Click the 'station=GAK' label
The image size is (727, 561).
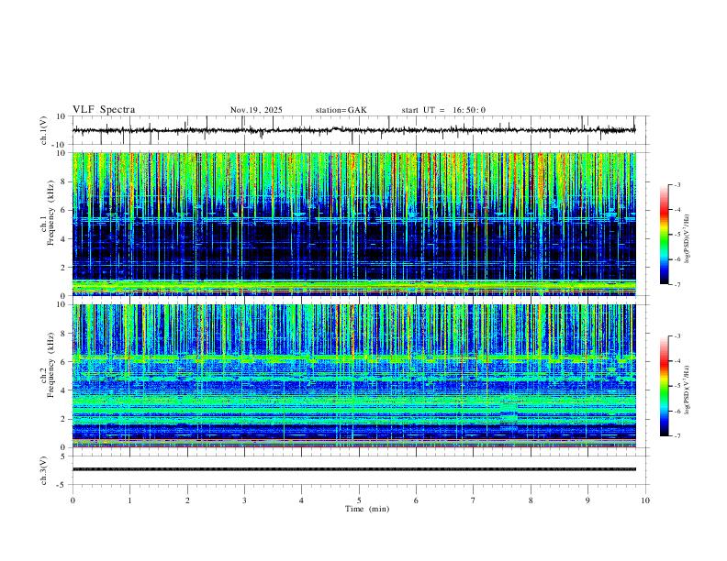point(341,110)
